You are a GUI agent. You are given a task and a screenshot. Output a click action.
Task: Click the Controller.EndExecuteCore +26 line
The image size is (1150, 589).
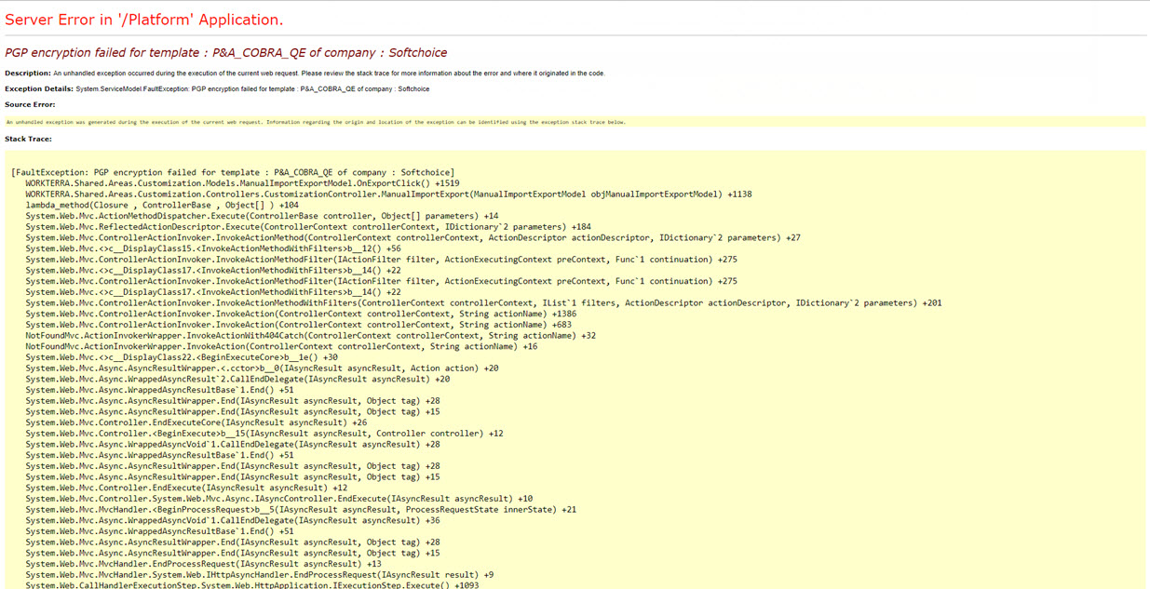[196, 422]
